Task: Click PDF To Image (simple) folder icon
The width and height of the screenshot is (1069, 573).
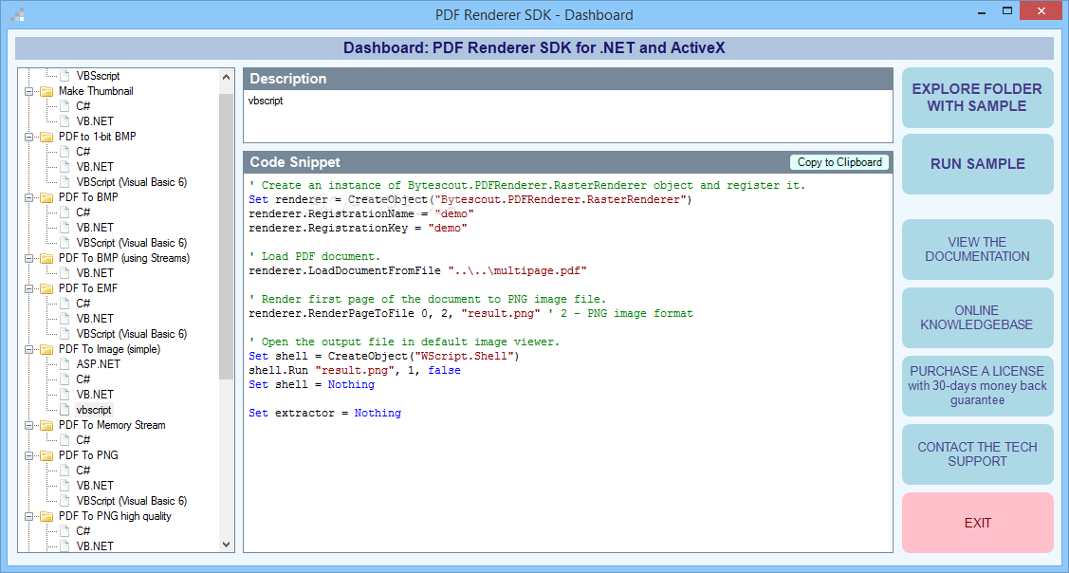Action: (x=46, y=349)
